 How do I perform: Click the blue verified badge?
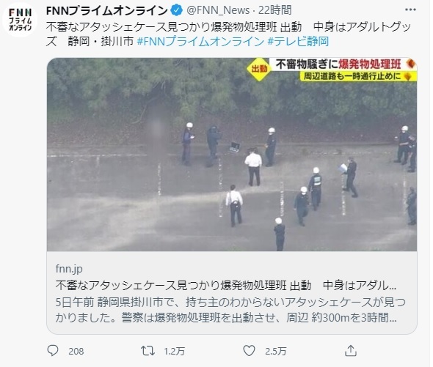pos(177,11)
